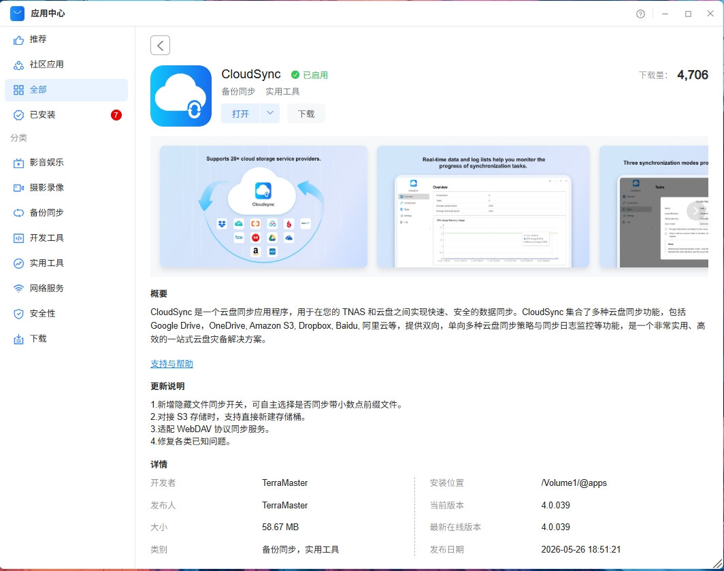
Task: Click the CloudSync app icon
Action: 181,96
